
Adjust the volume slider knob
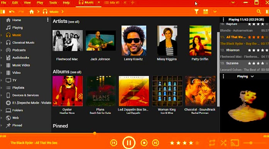[x=251, y=143]
